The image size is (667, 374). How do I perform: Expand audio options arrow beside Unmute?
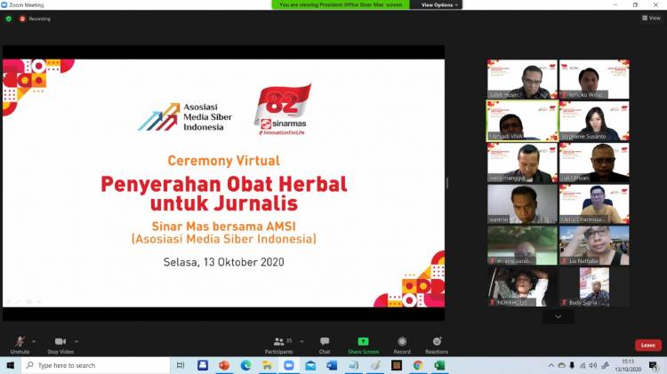(34, 341)
